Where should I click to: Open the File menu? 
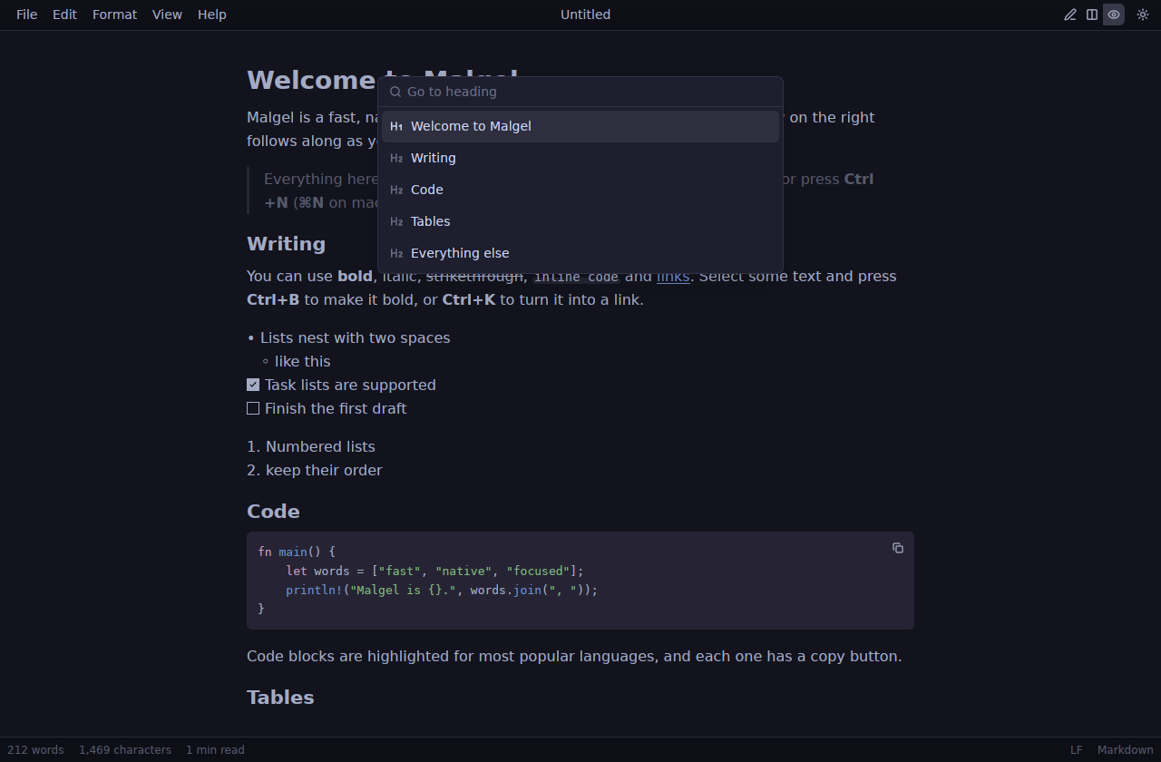click(27, 15)
